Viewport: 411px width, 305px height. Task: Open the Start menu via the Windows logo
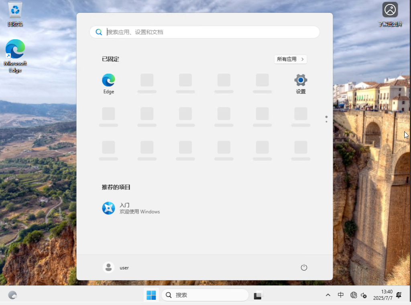[x=151, y=295]
